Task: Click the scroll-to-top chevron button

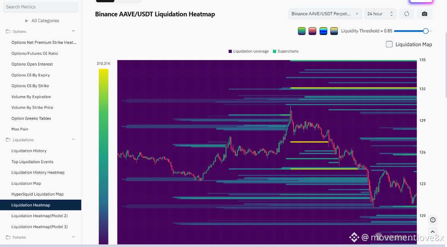Action: (433, 232)
